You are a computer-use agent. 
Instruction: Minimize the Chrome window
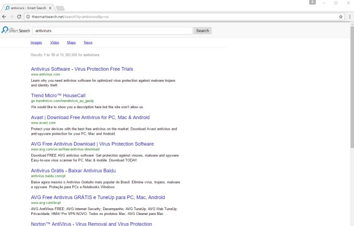324,3
